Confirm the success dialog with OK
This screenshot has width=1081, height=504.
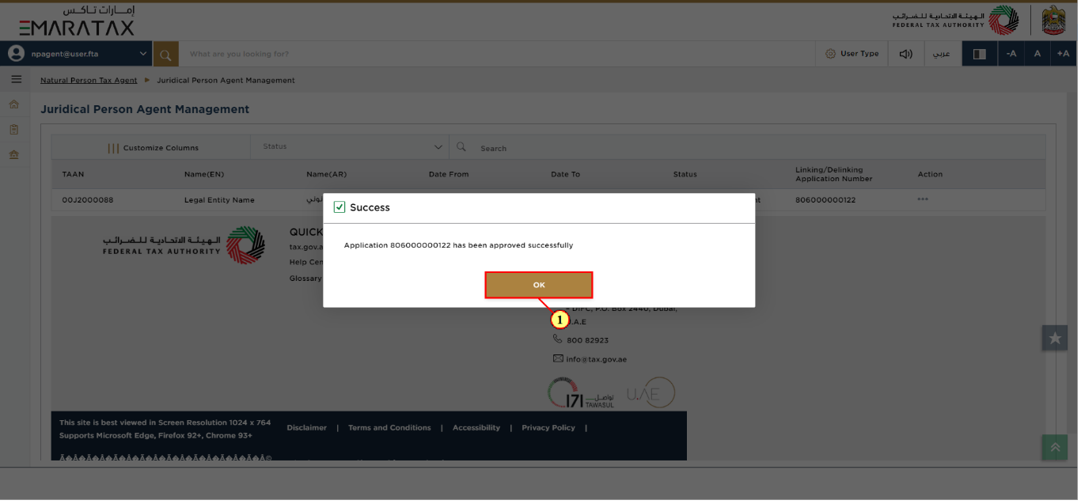point(538,285)
